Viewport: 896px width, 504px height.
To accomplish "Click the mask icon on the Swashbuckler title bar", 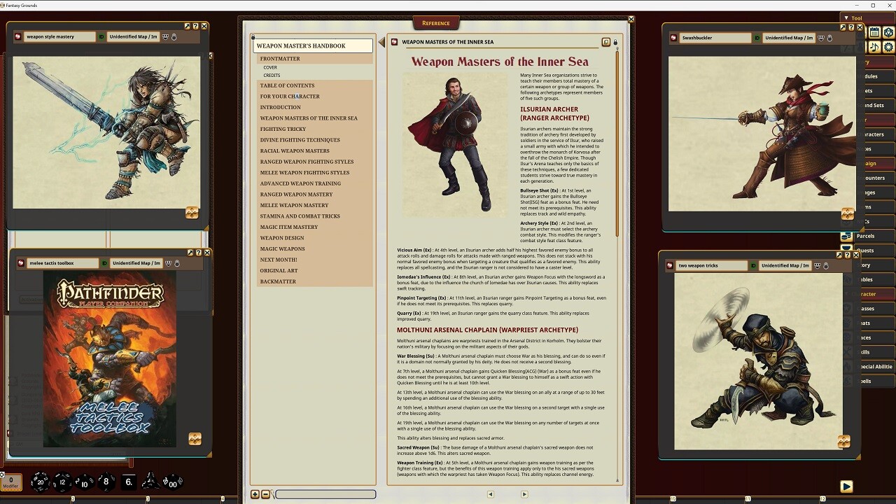I will (x=820, y=39).
